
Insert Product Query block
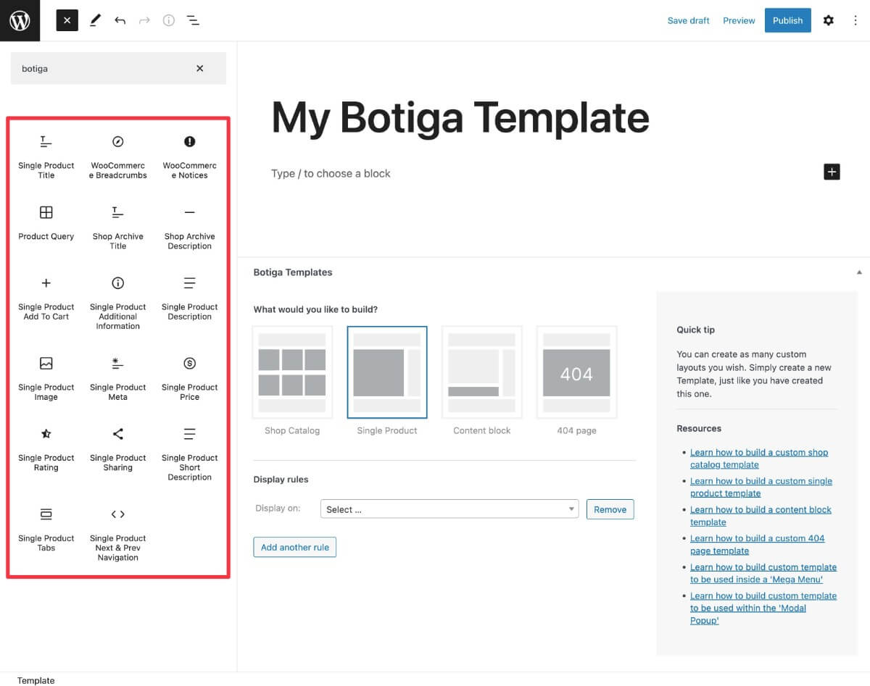pyautogui.click(x=46, y=224)
